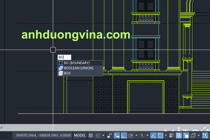Expand the Polar Tracking angle dropdown
Viewport: 210px width, 140px height.
pyautogui.click(x=136, y=135)
